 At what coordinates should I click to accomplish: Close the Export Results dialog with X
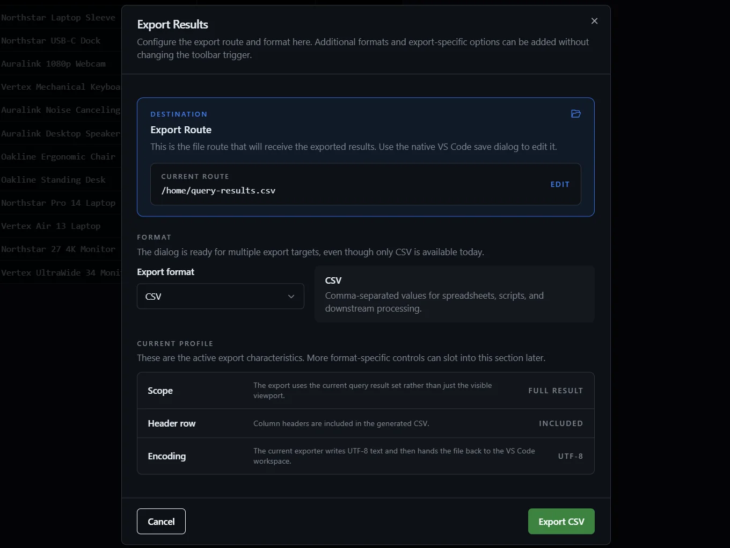(594, 21)
